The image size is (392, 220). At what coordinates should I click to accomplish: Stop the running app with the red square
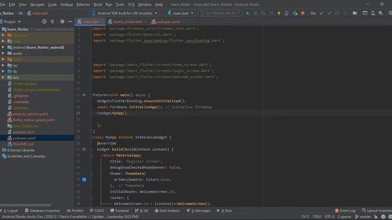tap(303, 13)
